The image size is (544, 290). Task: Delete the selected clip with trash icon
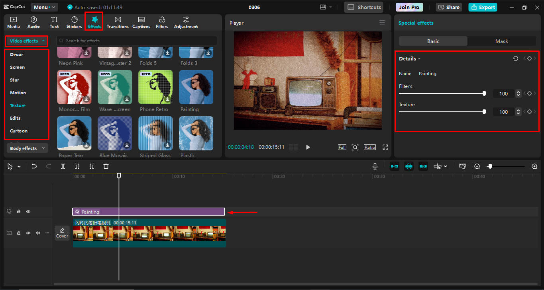tap(106, 166)
